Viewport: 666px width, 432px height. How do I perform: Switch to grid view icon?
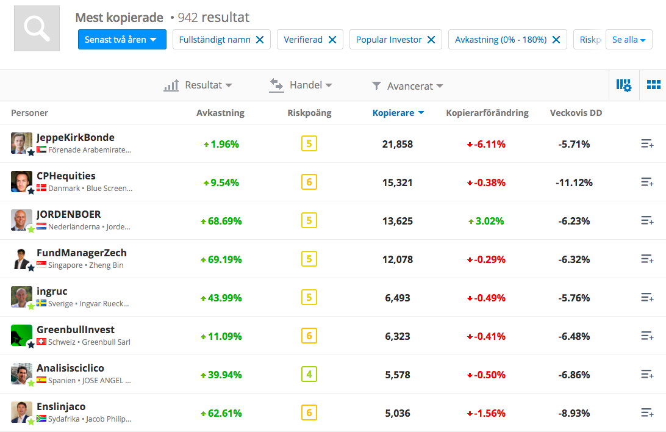click(653, 85)
